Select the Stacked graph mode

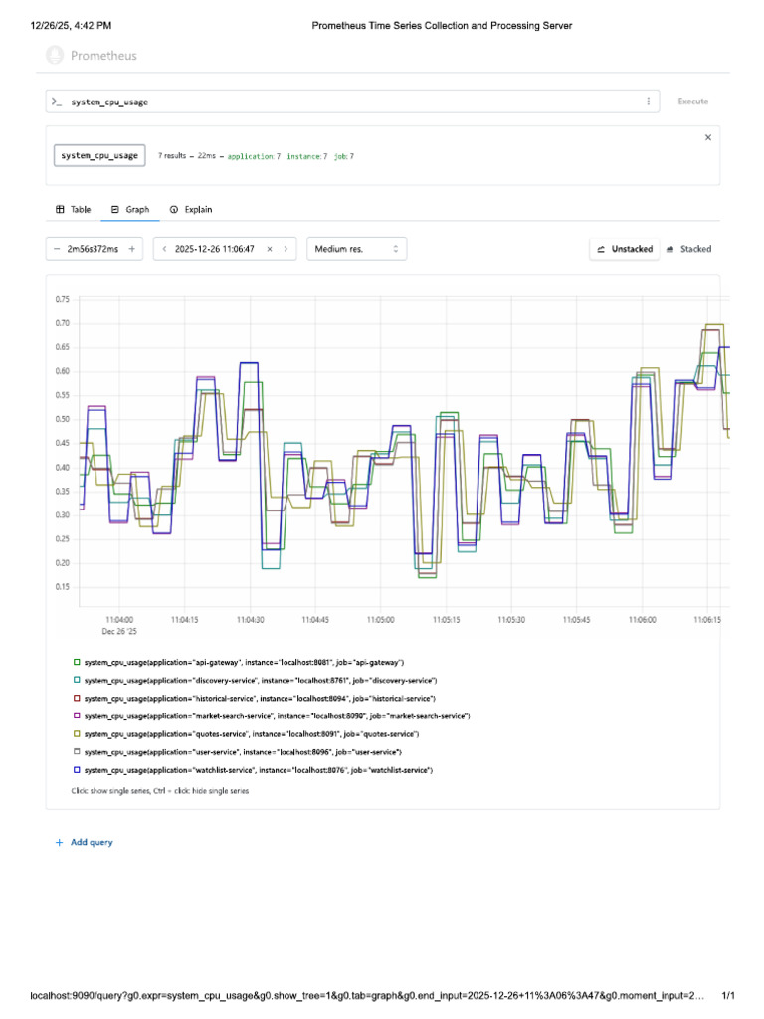pos(689,249)
